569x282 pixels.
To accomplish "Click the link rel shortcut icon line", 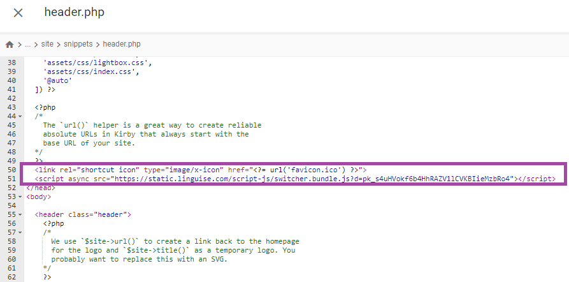I will click(201, 170).
